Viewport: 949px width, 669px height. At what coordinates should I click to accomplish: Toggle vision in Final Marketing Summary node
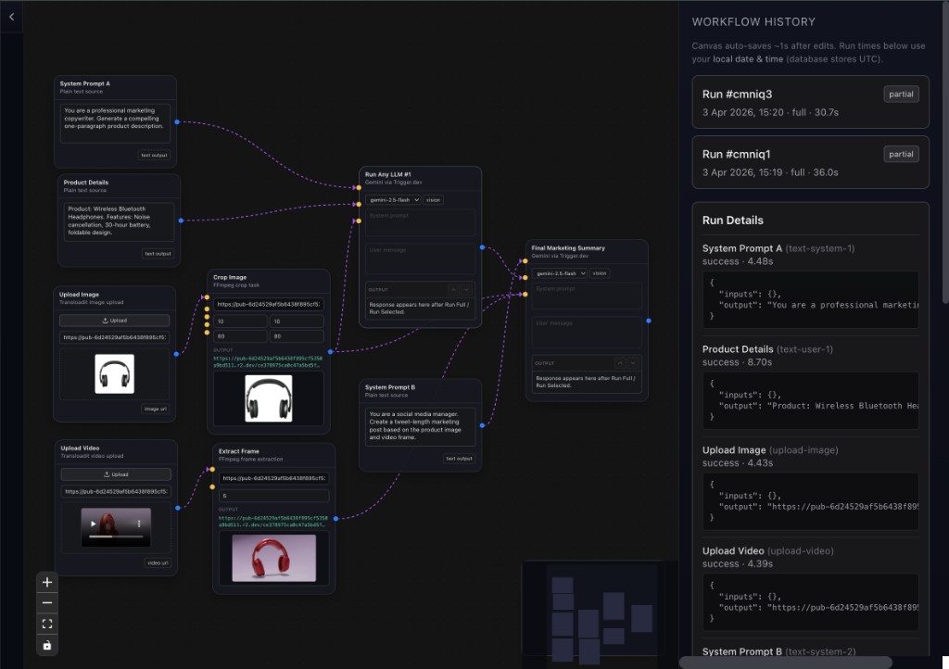point(600,273)
